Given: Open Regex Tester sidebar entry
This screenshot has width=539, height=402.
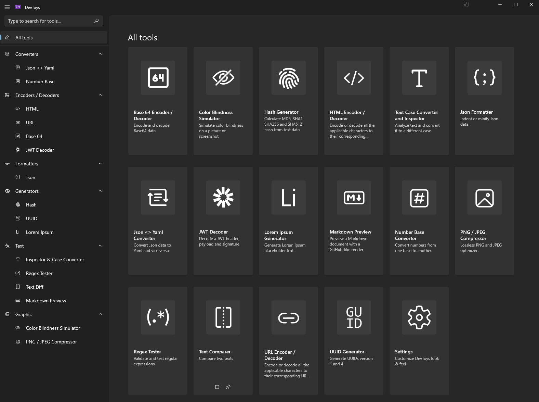Looking at the screenshot, I should (54, 273).
